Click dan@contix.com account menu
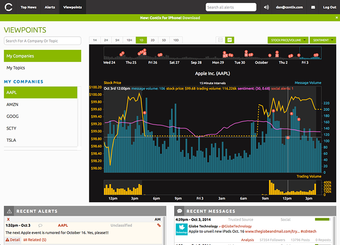 pos(289,7)
